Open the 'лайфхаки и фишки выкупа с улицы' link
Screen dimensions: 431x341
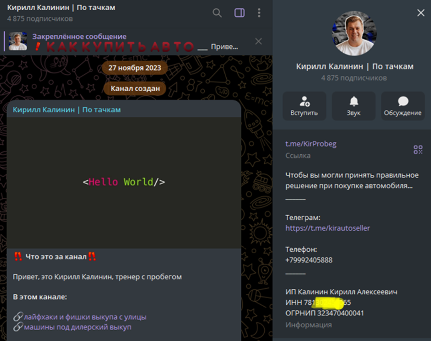(85, 317)
